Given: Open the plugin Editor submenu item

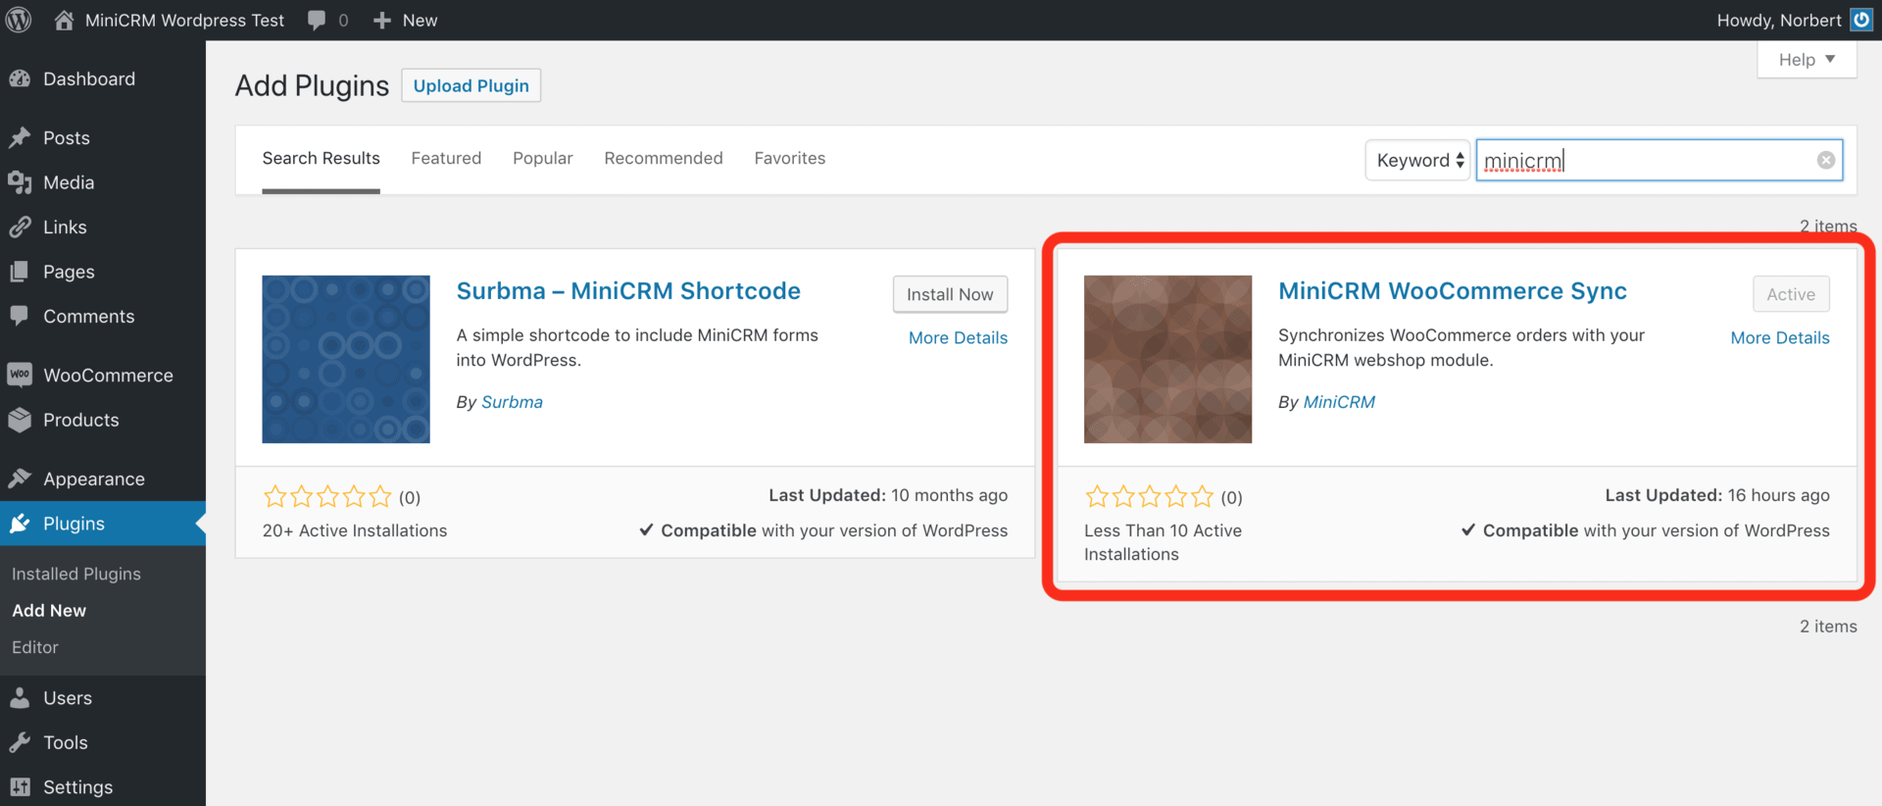Looking at the screenshot, I should click(35, 647).
